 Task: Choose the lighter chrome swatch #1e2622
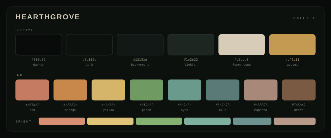[191, 45]
